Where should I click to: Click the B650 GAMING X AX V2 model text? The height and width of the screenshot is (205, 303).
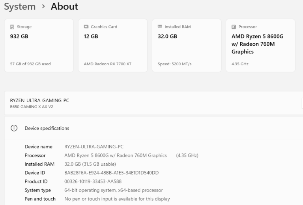coord(32,107)
